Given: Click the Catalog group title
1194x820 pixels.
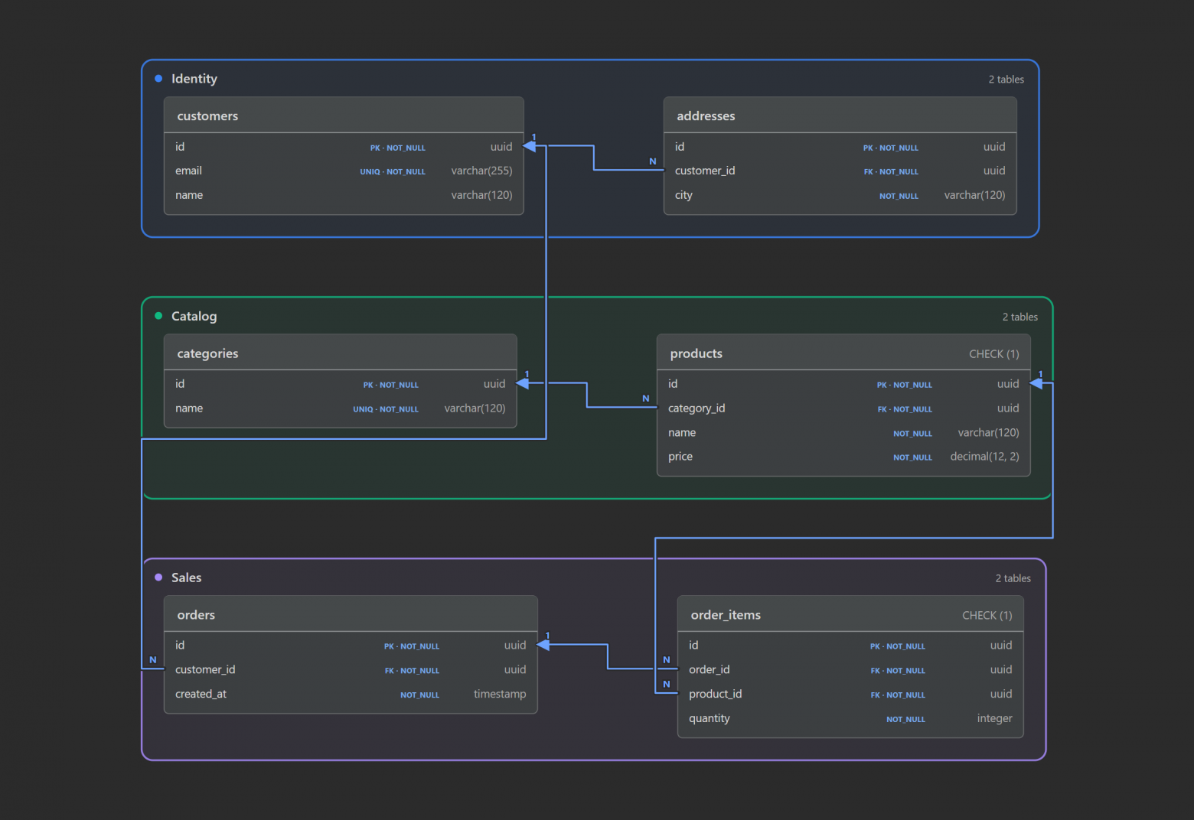Looking at the screenshot, I should coord(194,316).
